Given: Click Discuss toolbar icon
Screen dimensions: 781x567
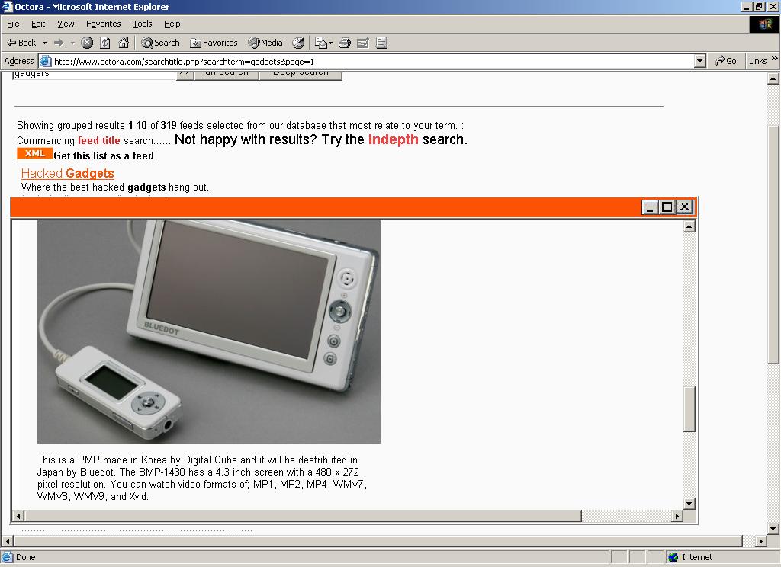Looking at the screenshot, I should (x=381, y=43).
